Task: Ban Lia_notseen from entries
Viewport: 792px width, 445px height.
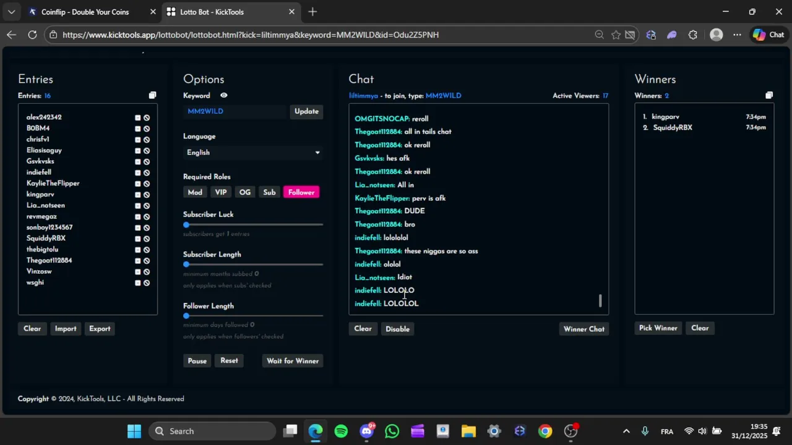Action: [x=147, y=206]
